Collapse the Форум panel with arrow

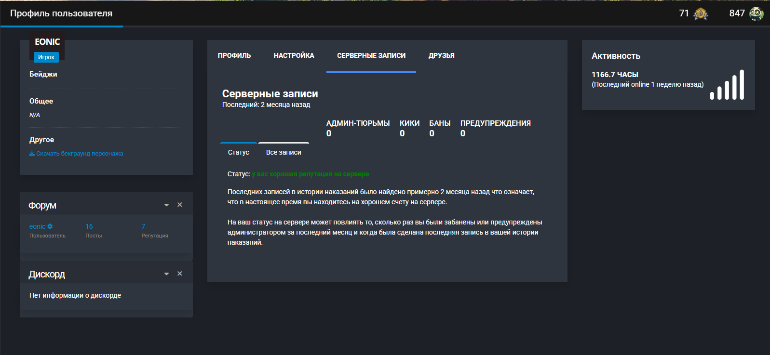tap(166, 205)
